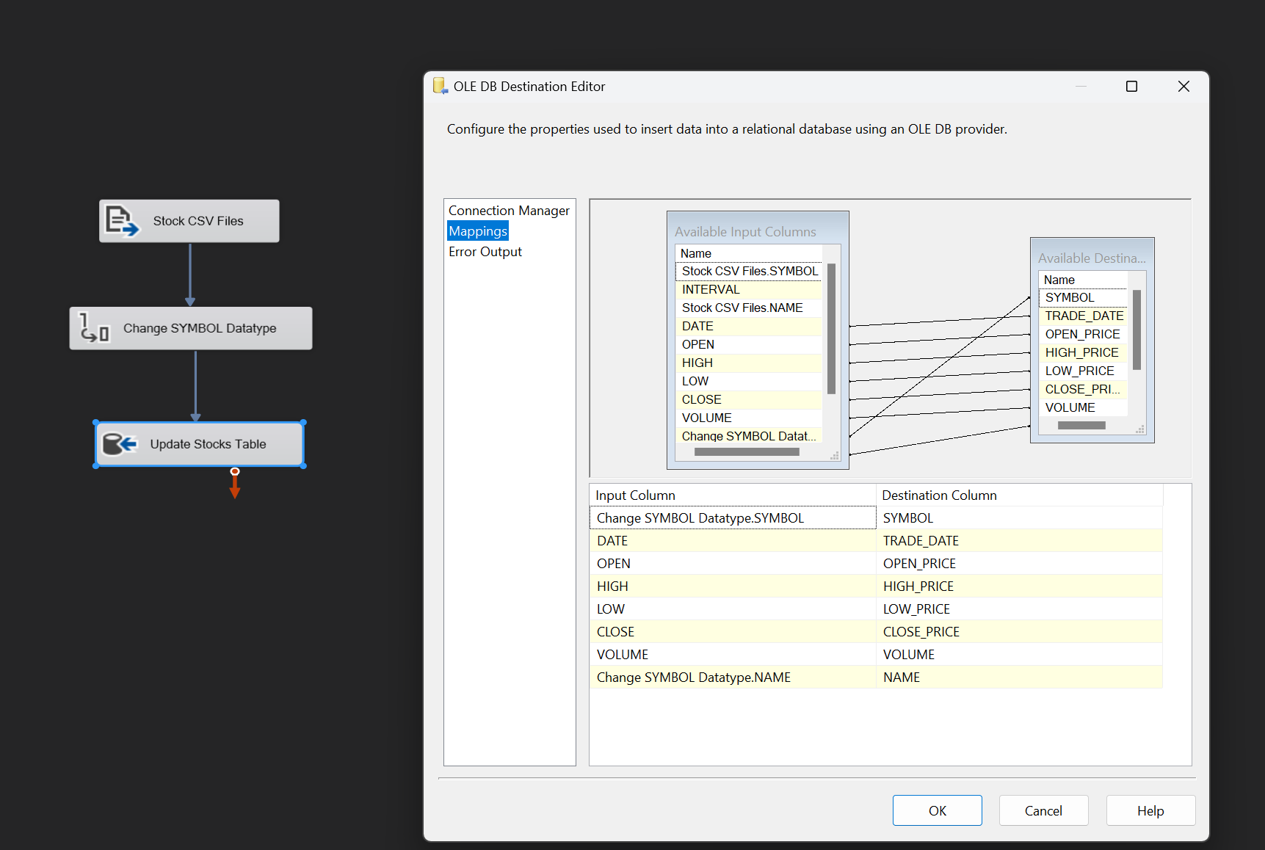
Task: Open Help for the destination editor
Action: (1150, 810)
